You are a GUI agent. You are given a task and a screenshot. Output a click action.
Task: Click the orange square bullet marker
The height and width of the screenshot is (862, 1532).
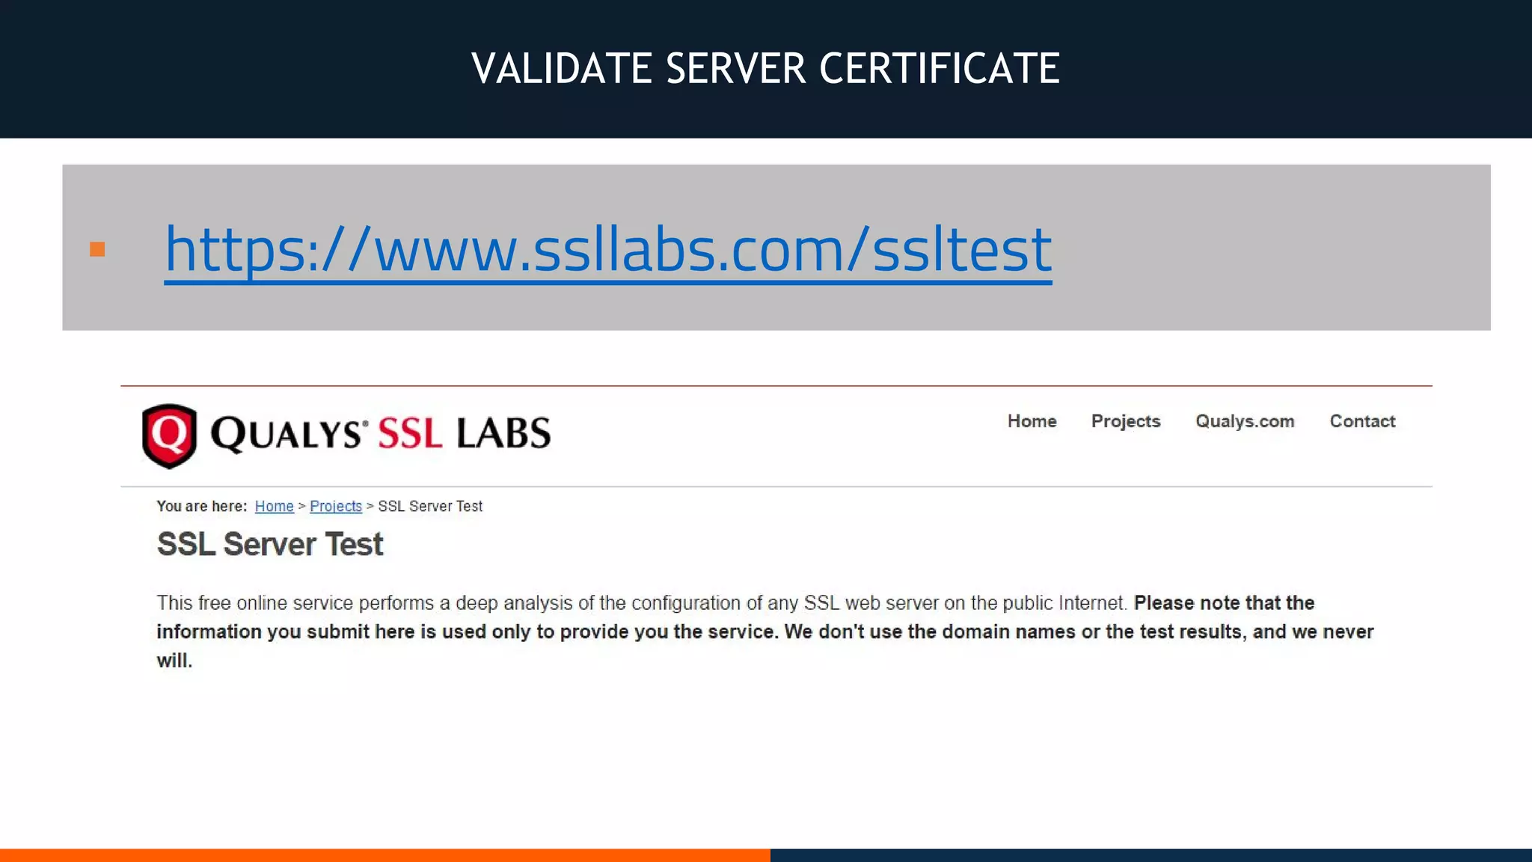[97, 249]
